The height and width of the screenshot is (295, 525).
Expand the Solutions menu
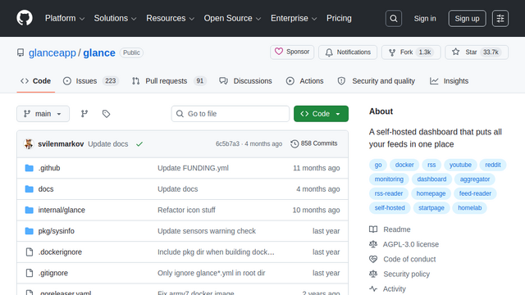(x=115, y=18)
